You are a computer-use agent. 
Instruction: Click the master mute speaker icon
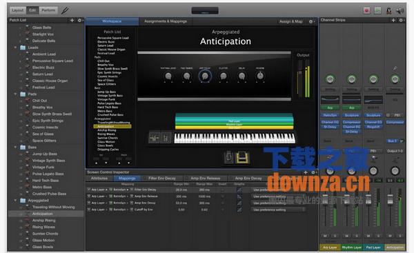click(400, 10)
